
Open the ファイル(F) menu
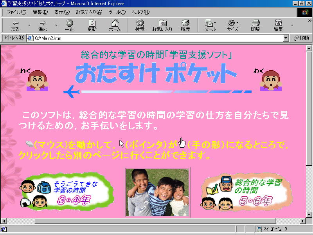coord(16,12)
